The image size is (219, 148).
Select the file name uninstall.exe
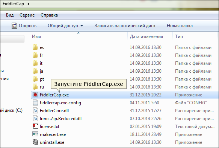point(52,142)
